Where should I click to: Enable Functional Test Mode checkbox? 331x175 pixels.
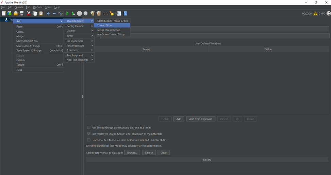[x=89, y=140]
